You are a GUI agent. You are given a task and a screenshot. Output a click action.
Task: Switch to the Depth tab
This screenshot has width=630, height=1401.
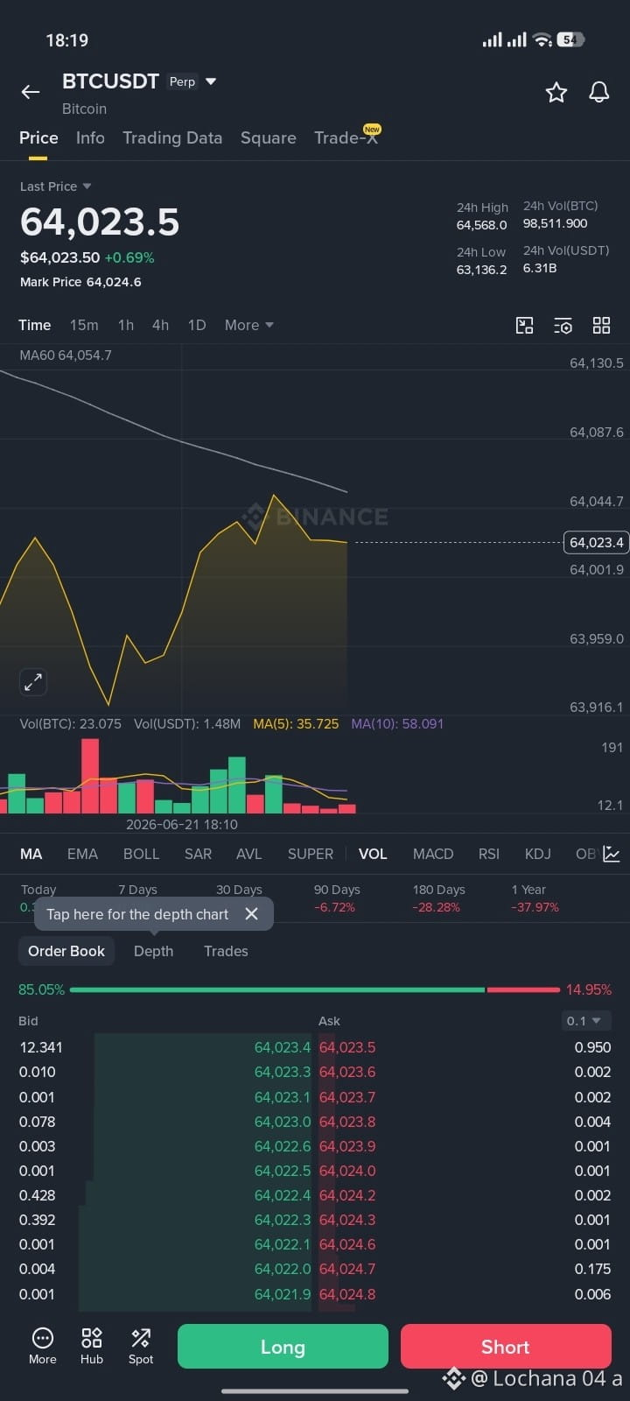153,951
